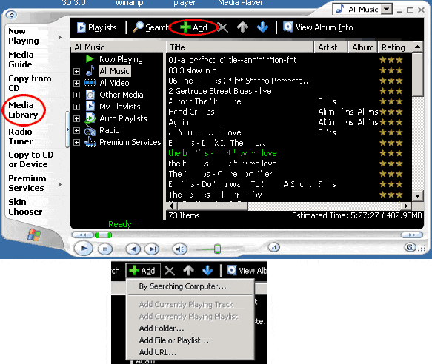Stop playback with the Stop button
Screen dimensions: 432x364
105,249
